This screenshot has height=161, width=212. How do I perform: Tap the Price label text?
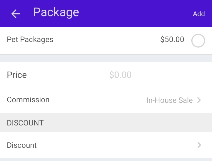(x=17, y=75)
